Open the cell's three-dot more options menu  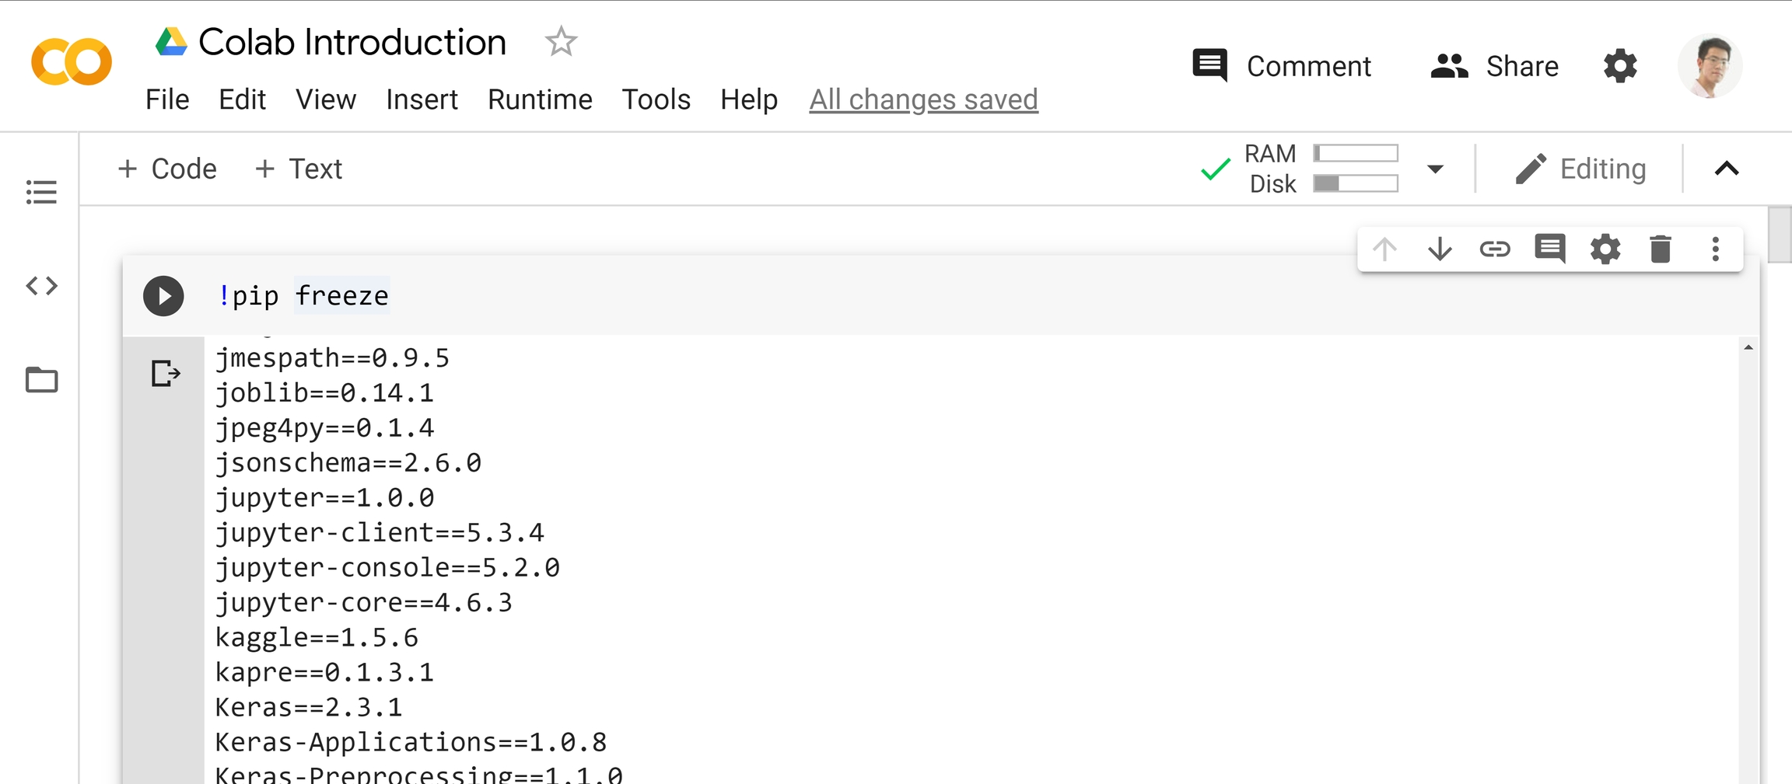[1715, 249]
